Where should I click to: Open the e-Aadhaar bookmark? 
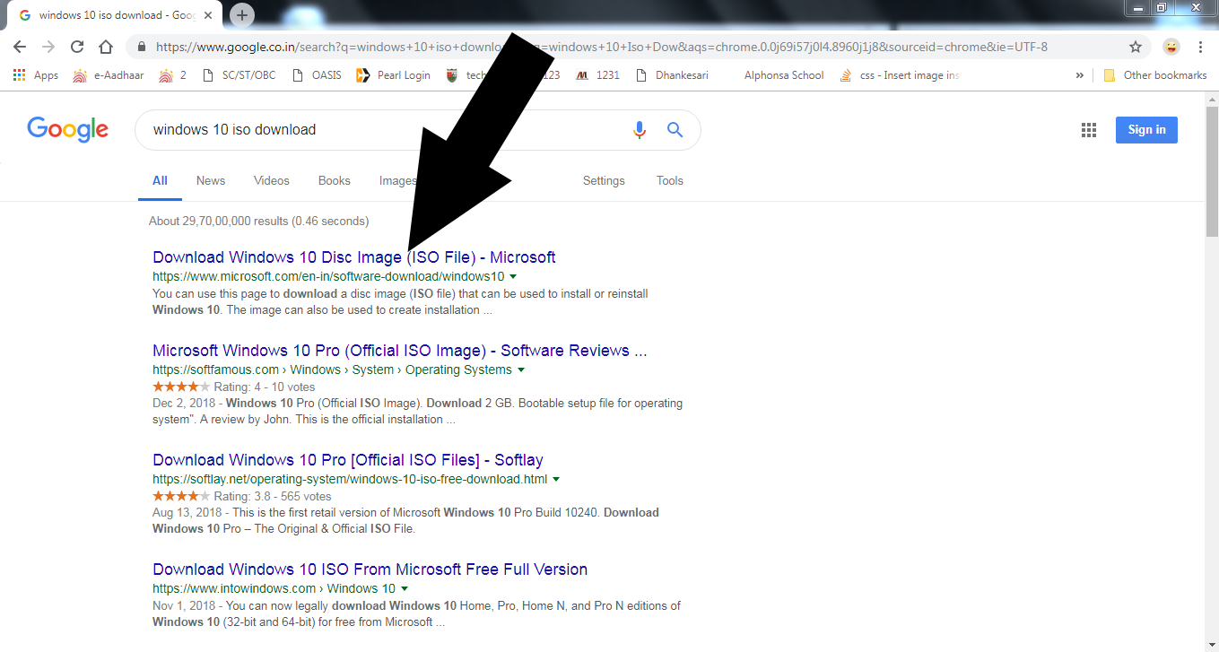108,75
